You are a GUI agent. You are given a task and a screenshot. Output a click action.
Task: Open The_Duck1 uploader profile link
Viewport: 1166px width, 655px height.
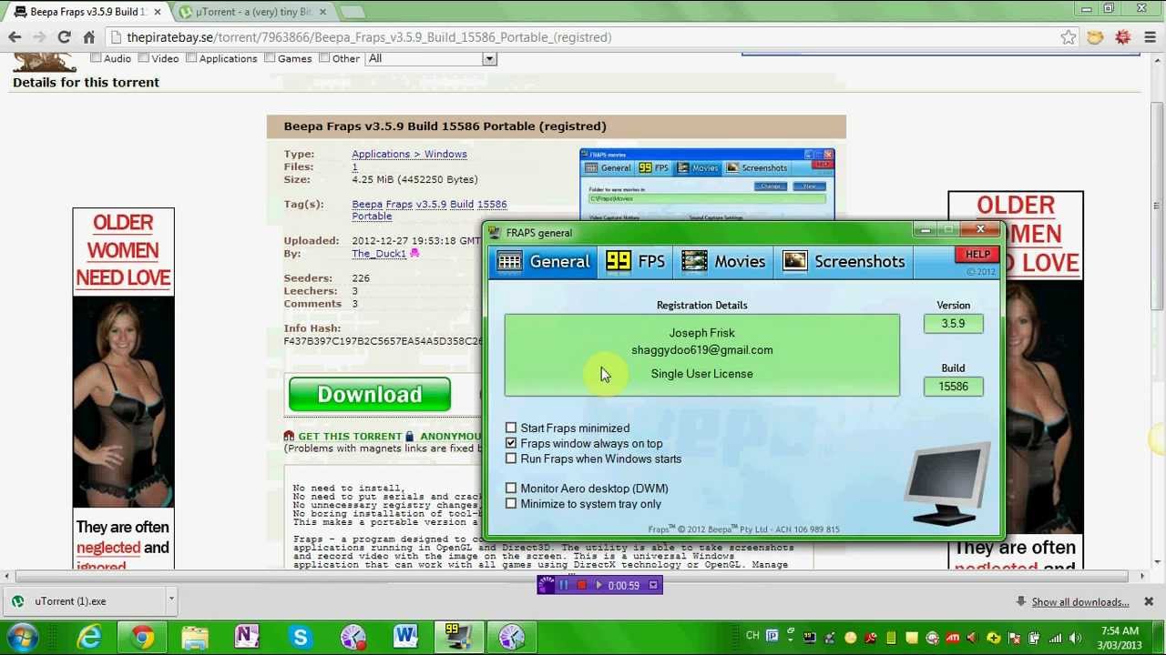click(x=379, y=254)
